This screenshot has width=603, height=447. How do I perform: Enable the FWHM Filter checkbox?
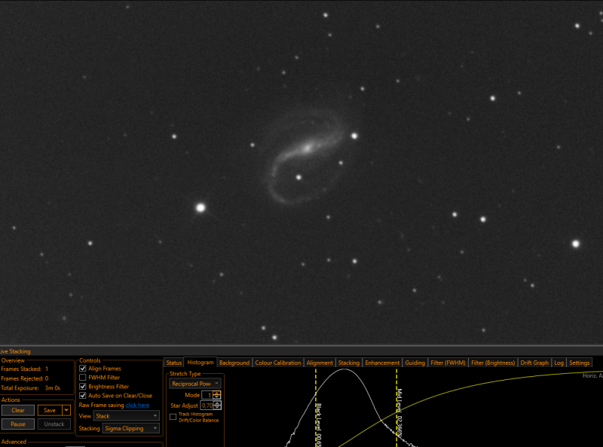(83, 378)
